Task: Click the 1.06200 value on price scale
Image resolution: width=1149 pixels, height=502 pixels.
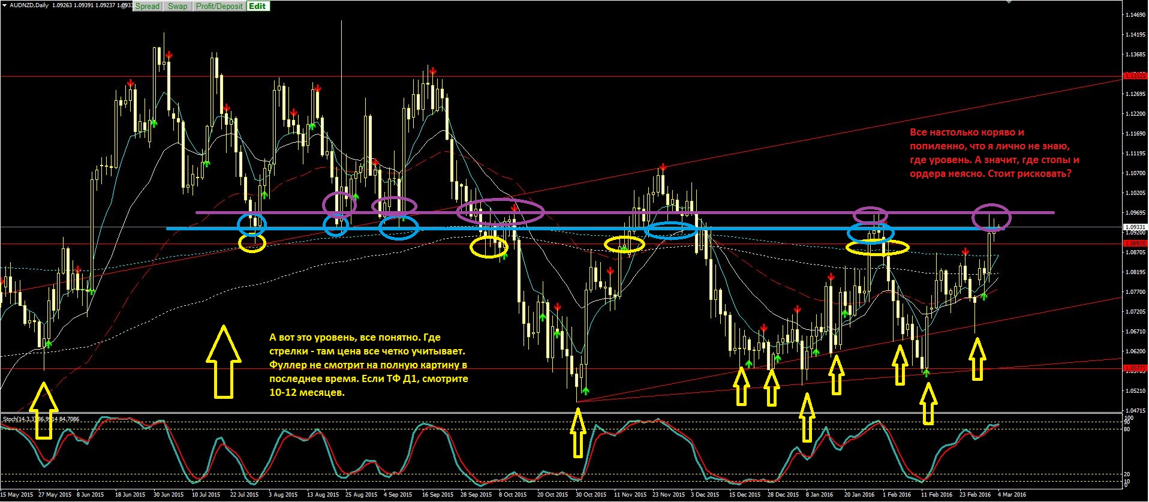Action: pyautogui.click(x=1136, y=351)
